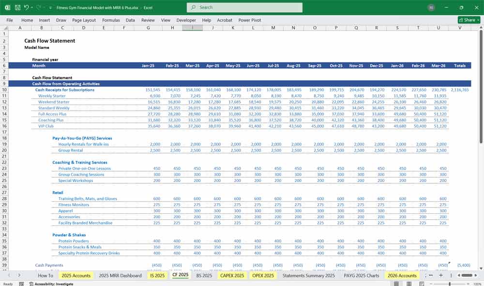Switch to Normal view using status bar icon

pos(397,284)
